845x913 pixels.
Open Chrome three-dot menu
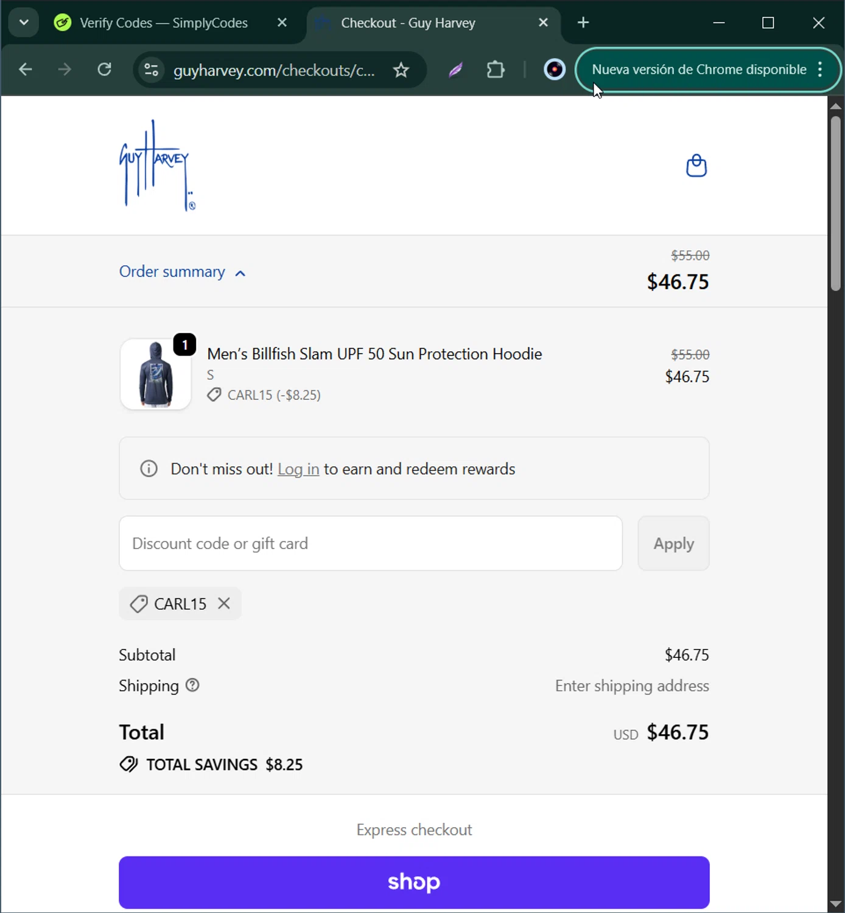coord(821,69)
